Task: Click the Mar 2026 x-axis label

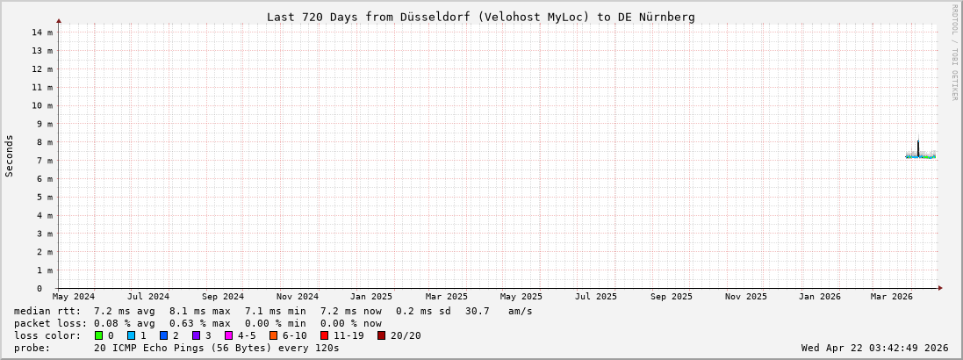Action: [891, 297]
